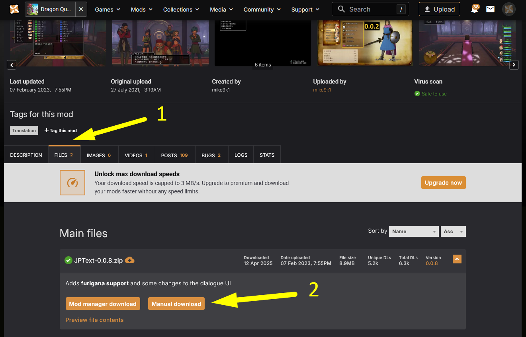Collapse the JPText-0.0.8.zip file entry

(x=457, y=259)
